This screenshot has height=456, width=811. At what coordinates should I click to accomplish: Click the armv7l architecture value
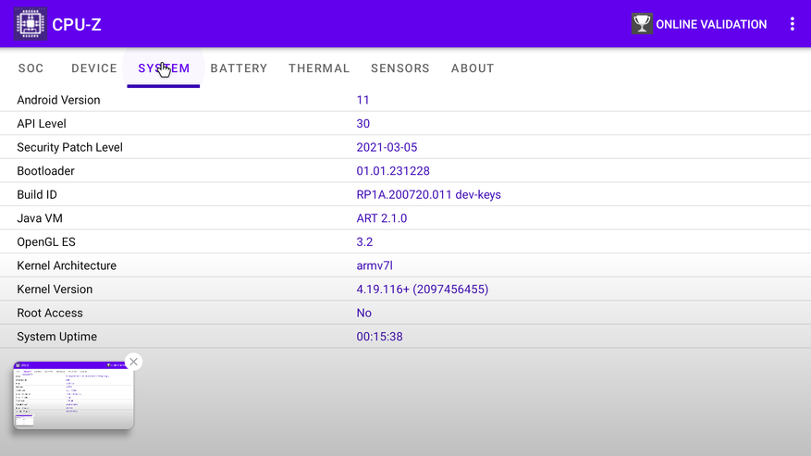coord(375,265)
